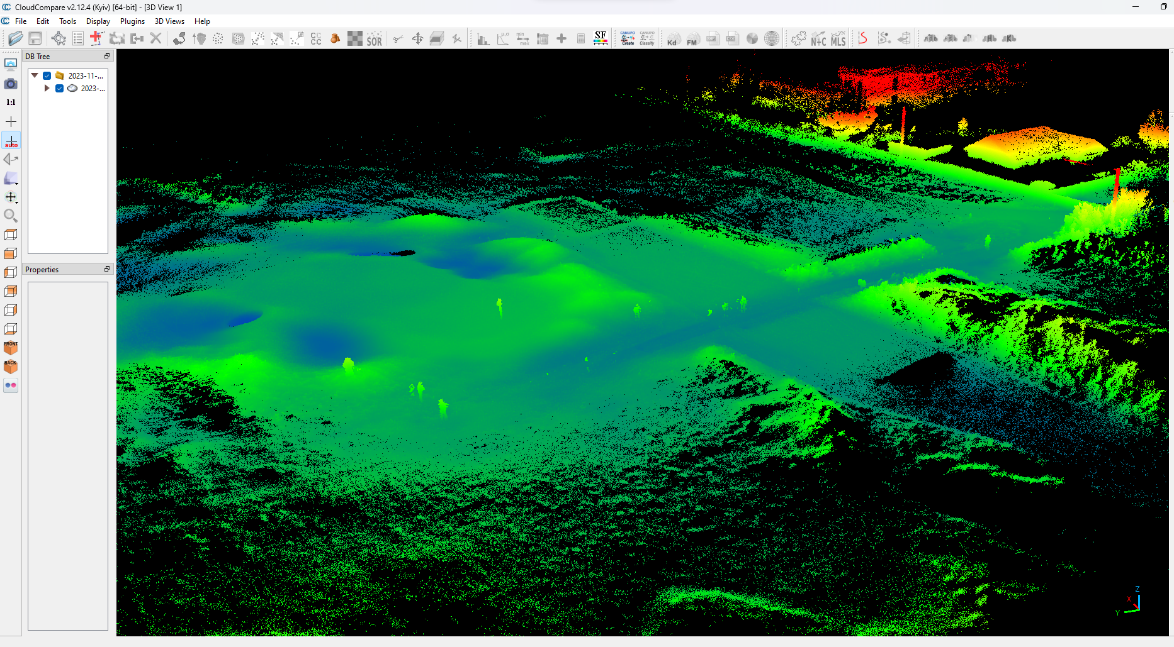The width and height of the screenshot is (1174, 647).
Task: Click the SOR filter tool icon
Action: click(x=375, y=39)
